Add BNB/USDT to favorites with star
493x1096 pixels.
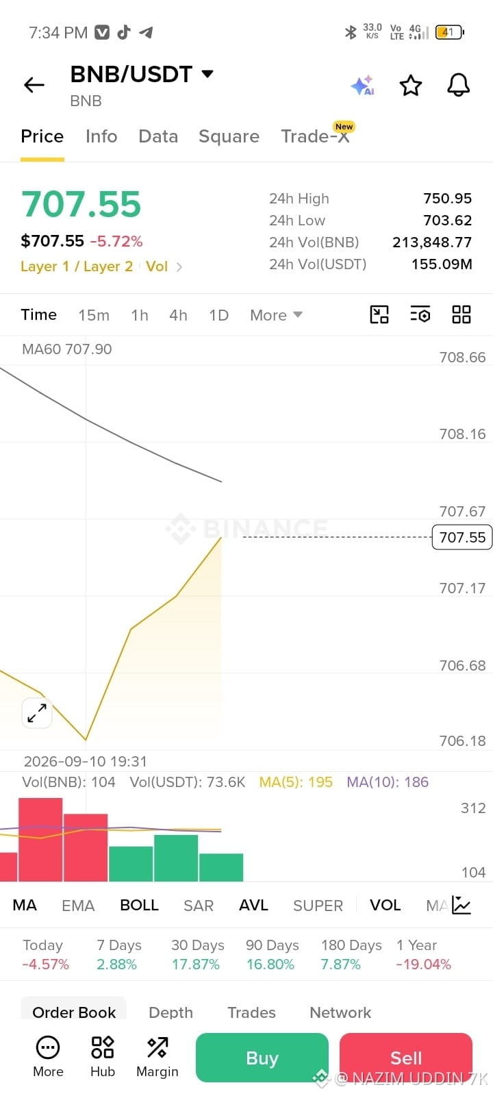[411, 85]
